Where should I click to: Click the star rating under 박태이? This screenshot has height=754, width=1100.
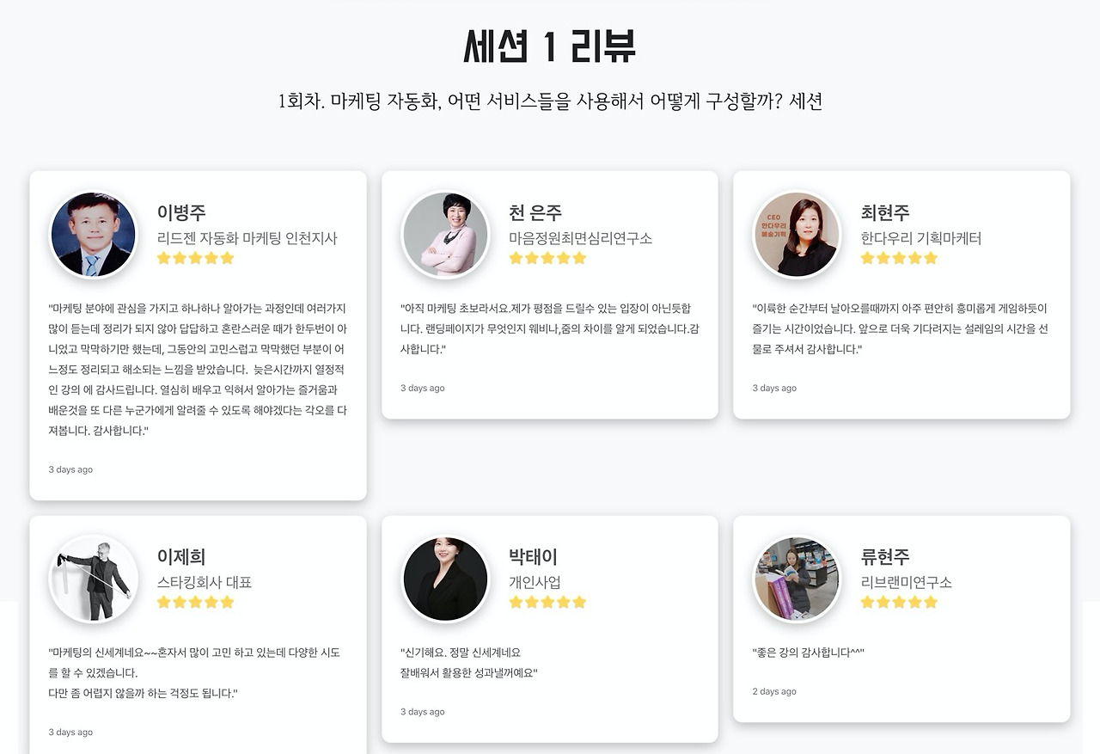(547, 602)
